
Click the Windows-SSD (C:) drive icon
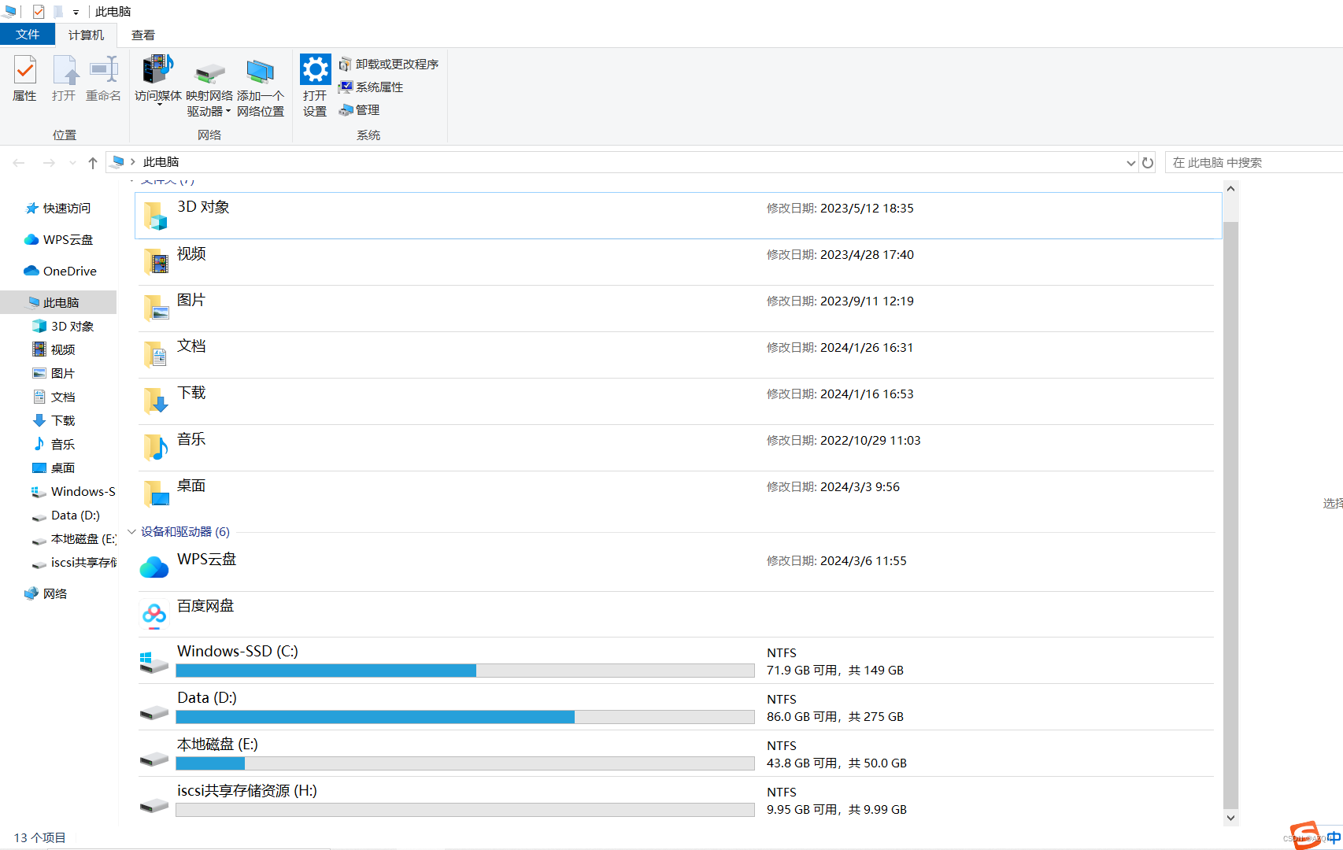[x=154, y=662]
